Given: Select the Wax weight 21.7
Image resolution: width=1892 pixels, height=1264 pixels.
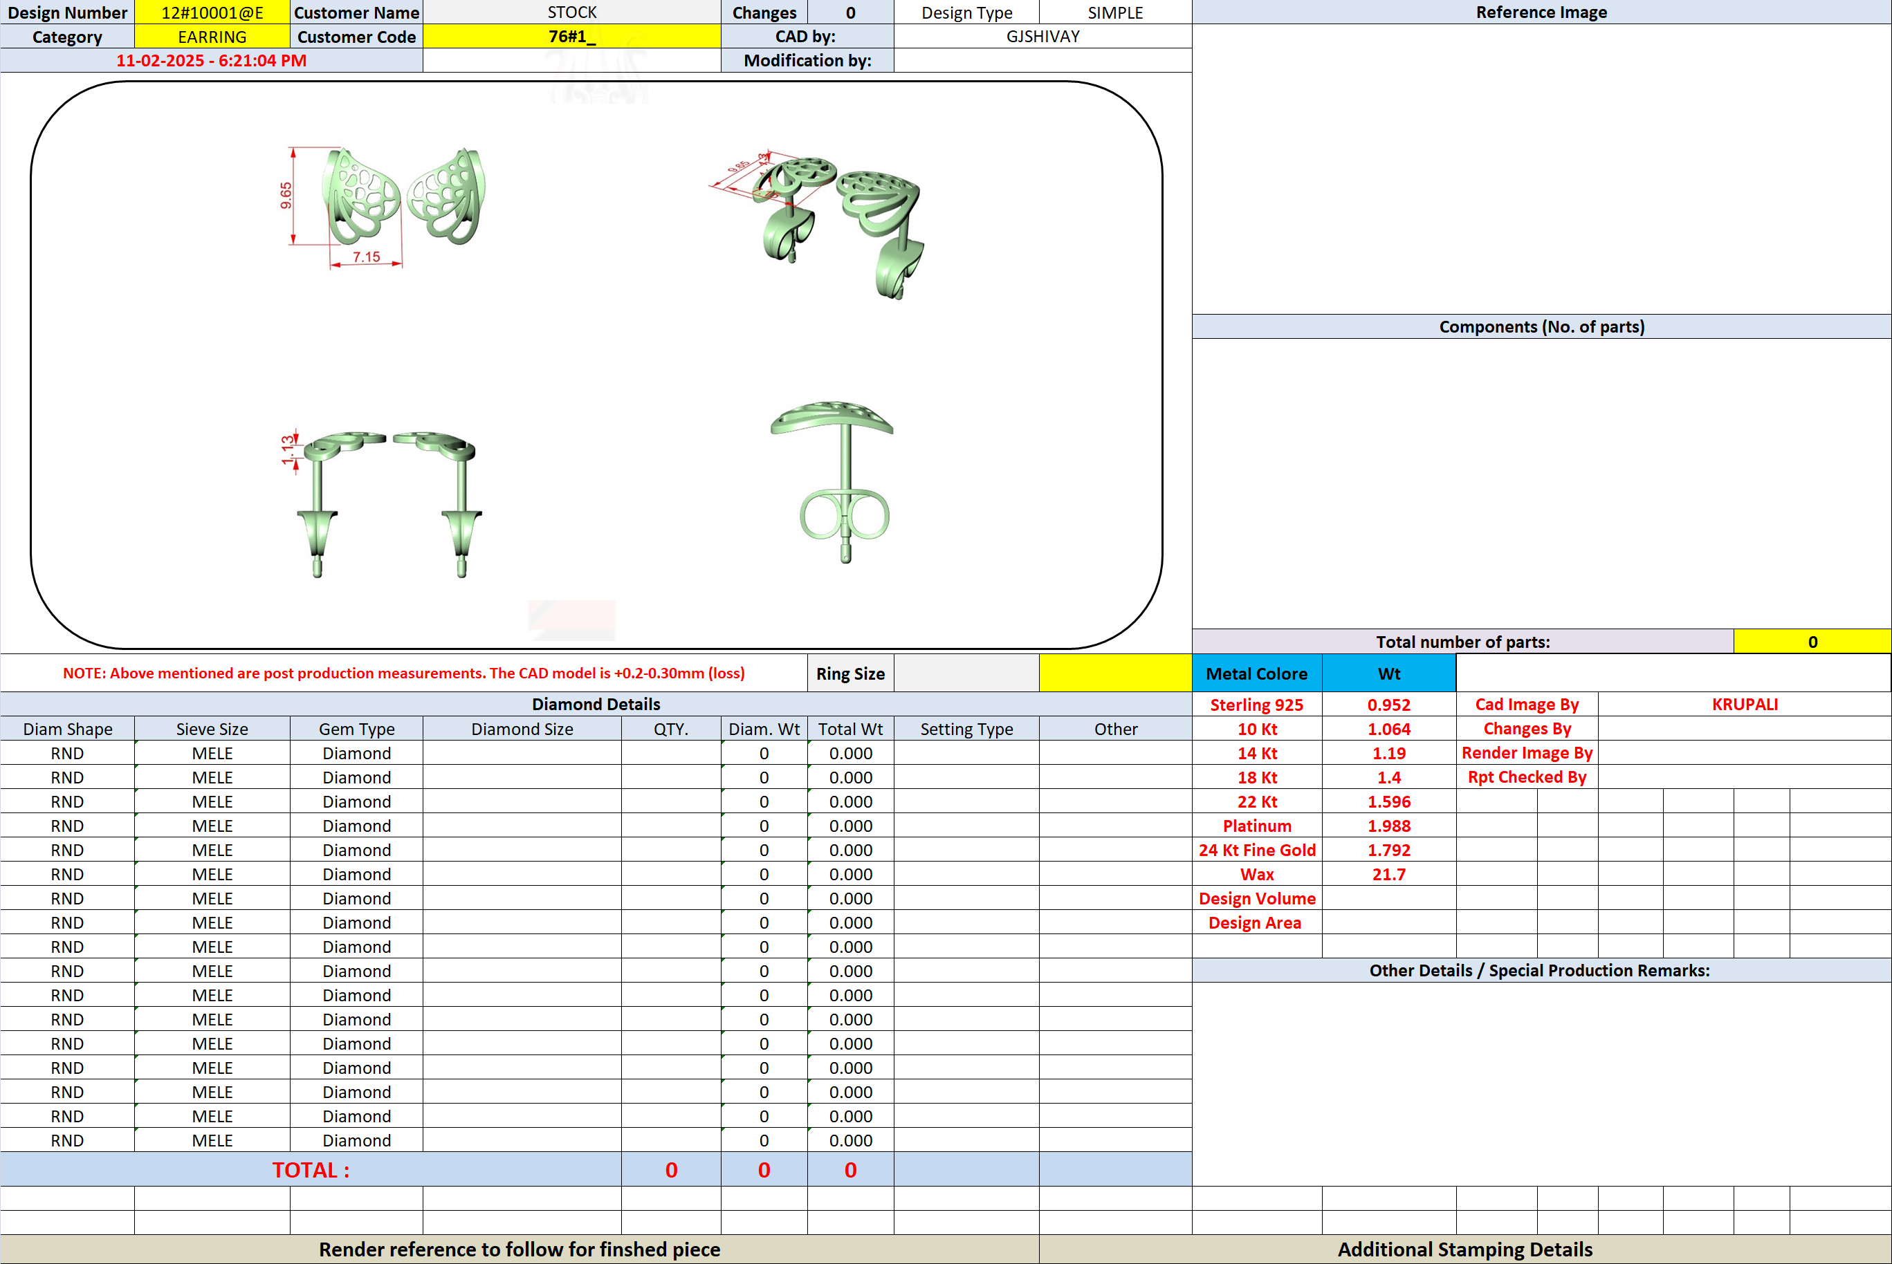Looking at the screenshot, I should click(x=1389, y=874).
